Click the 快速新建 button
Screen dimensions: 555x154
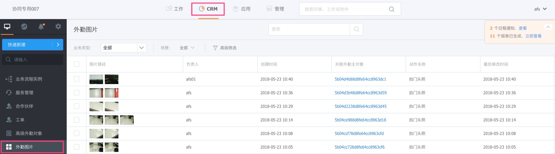[x=27, y=44]
